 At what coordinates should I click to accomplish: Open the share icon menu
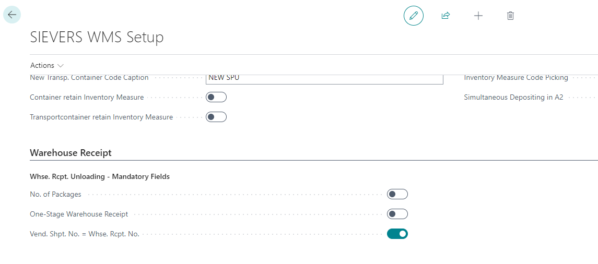pyautogui.click(x=445, y=16)
